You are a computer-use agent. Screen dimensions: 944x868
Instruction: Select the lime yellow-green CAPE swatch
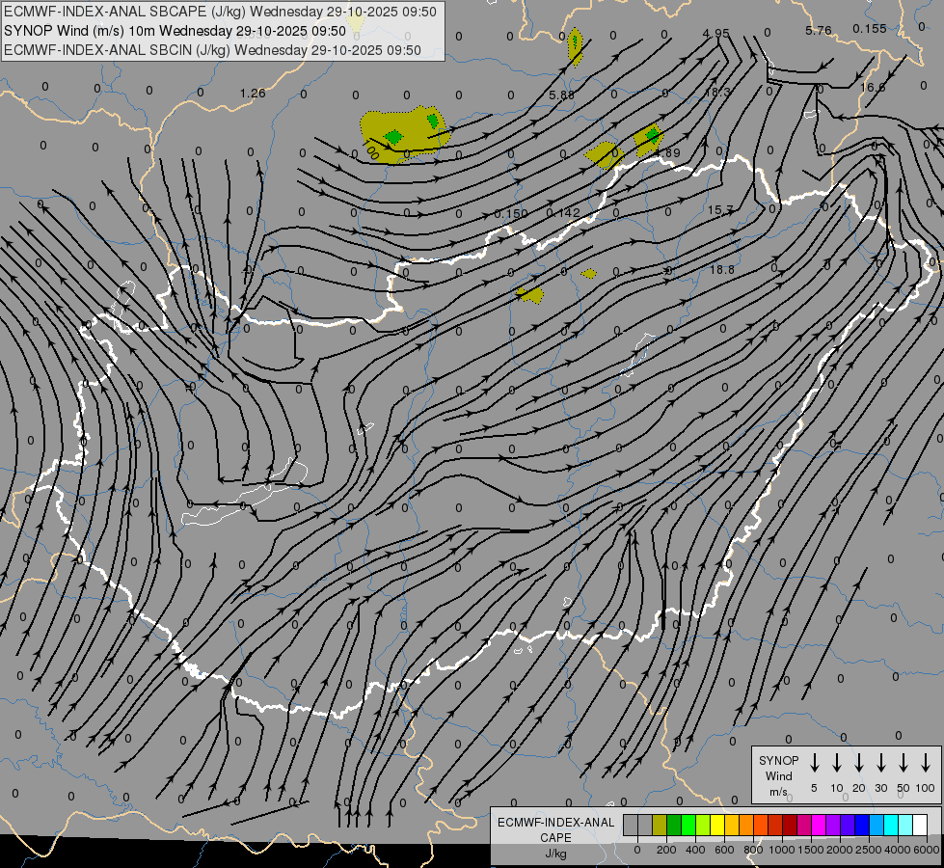pos(703,825)
